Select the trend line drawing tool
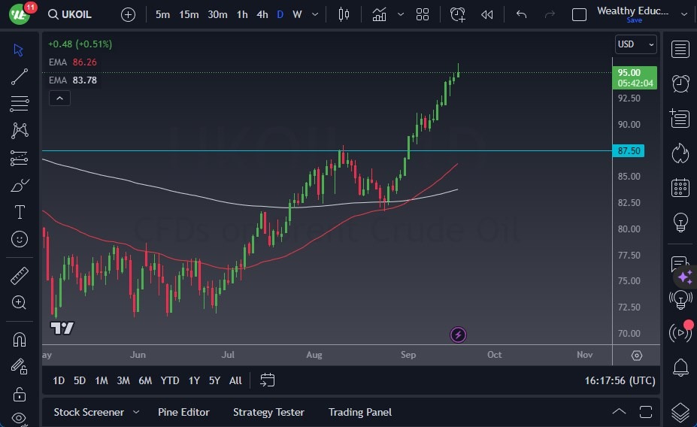The height and width of the screenshot is (427, 697). coord(20,76)
